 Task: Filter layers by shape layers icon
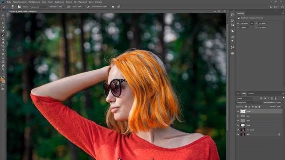[x=272, y=99]
